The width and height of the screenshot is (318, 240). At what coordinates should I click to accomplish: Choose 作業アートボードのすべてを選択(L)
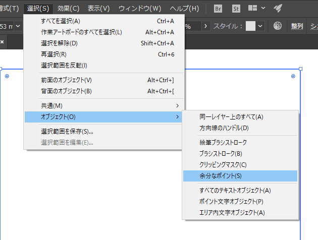tap(104, 32)
